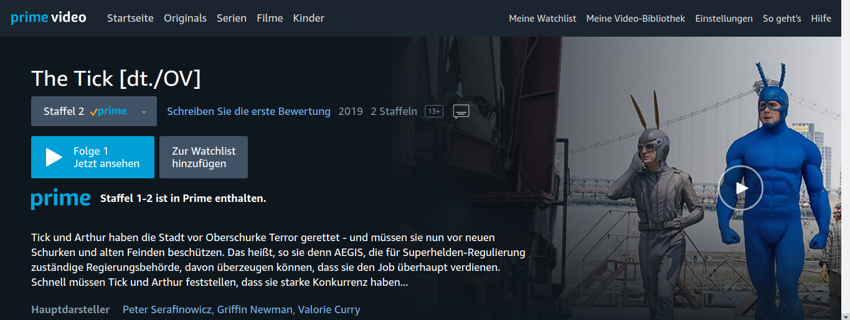
Task: Click the blue prime logo below the buttons
Action: tap(60, 199)
